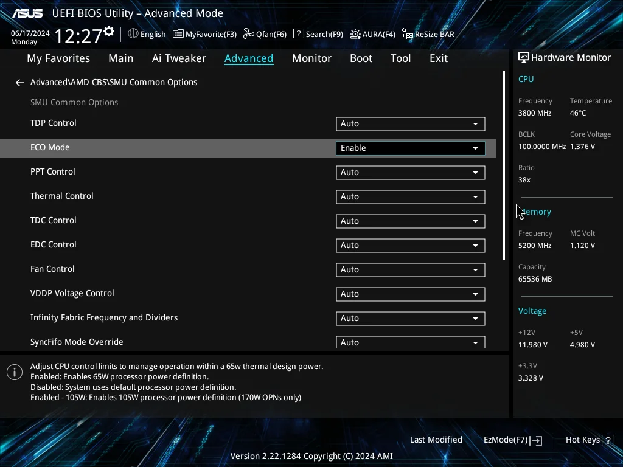Click the info icon beside help text
This screenshot has width=623, height=467.
(15, 372)
